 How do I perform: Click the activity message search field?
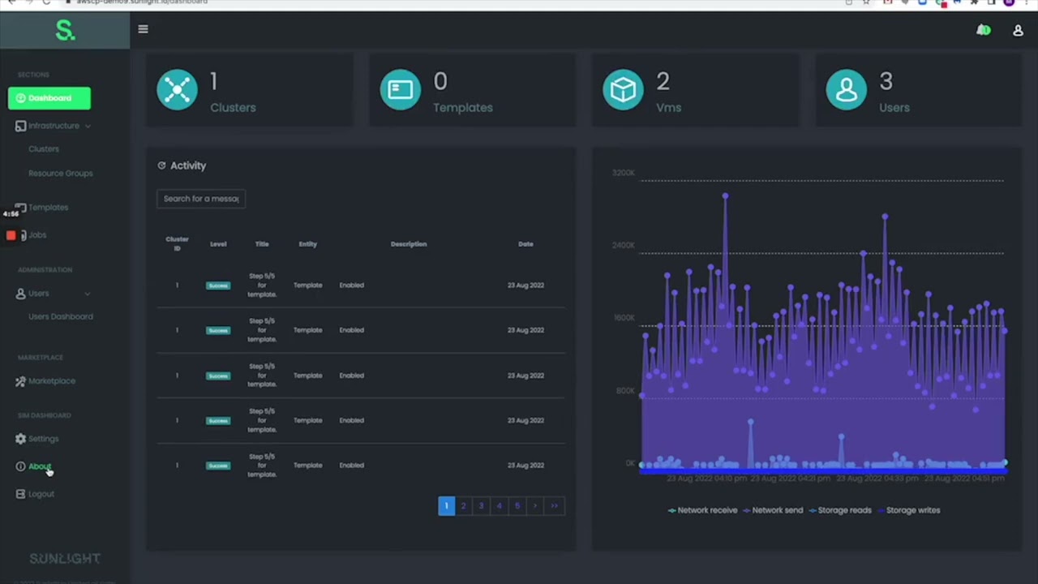(201, 199)
